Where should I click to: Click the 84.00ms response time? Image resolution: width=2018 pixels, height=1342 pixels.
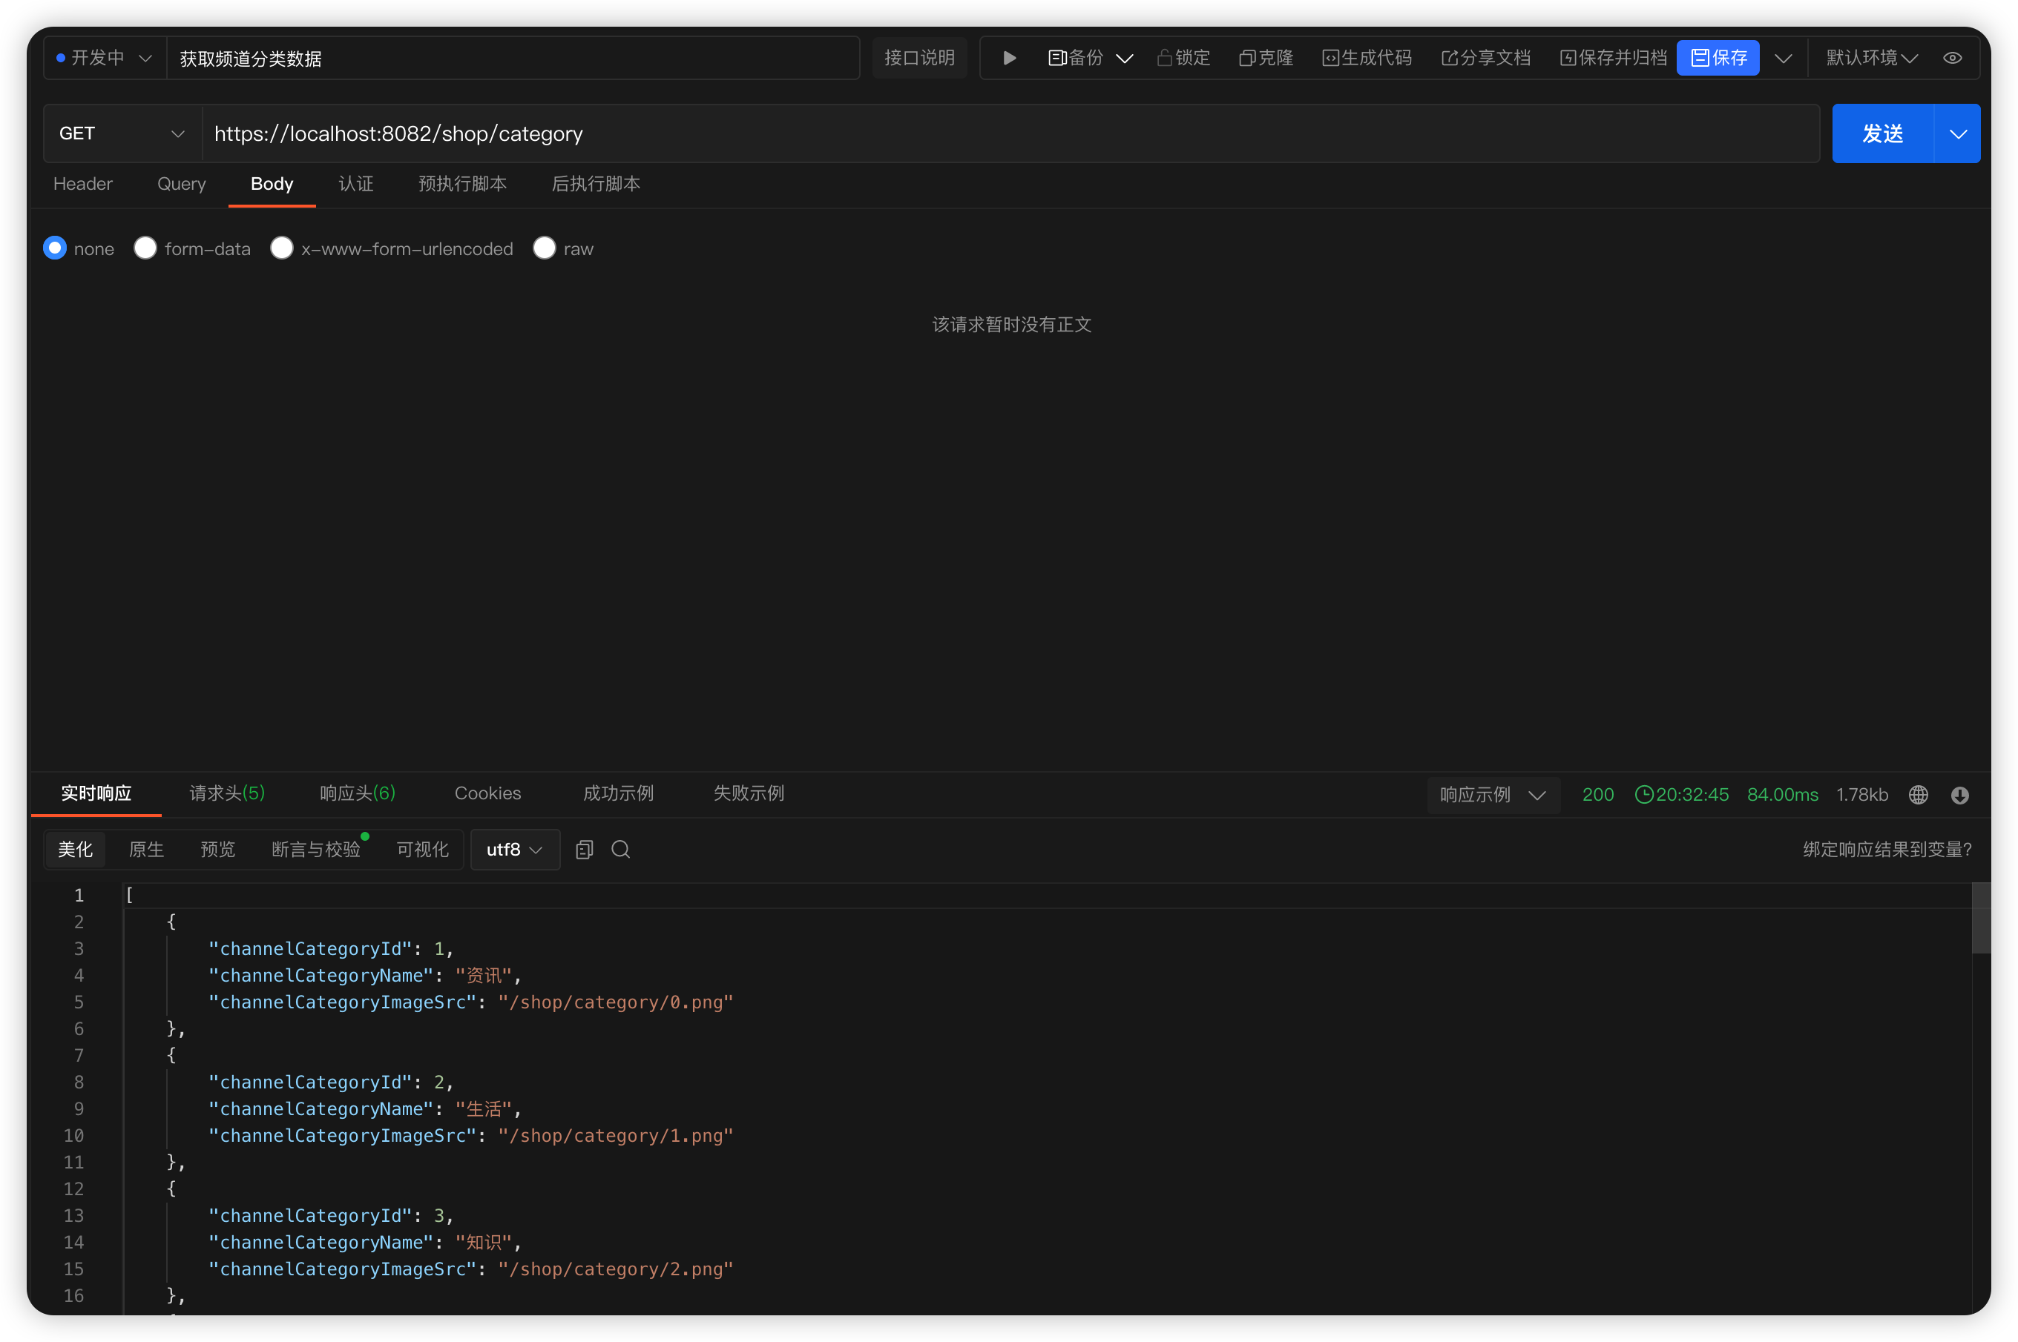(x=1783, y=795)
